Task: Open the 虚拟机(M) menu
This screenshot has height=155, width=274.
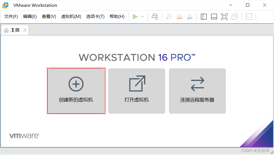Action: coord(71,17)
